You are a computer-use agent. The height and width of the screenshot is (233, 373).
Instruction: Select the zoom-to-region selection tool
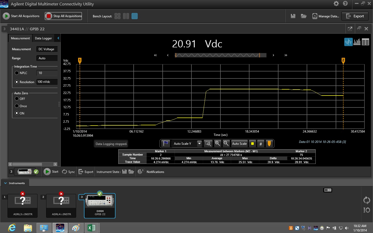pos(208,143)
